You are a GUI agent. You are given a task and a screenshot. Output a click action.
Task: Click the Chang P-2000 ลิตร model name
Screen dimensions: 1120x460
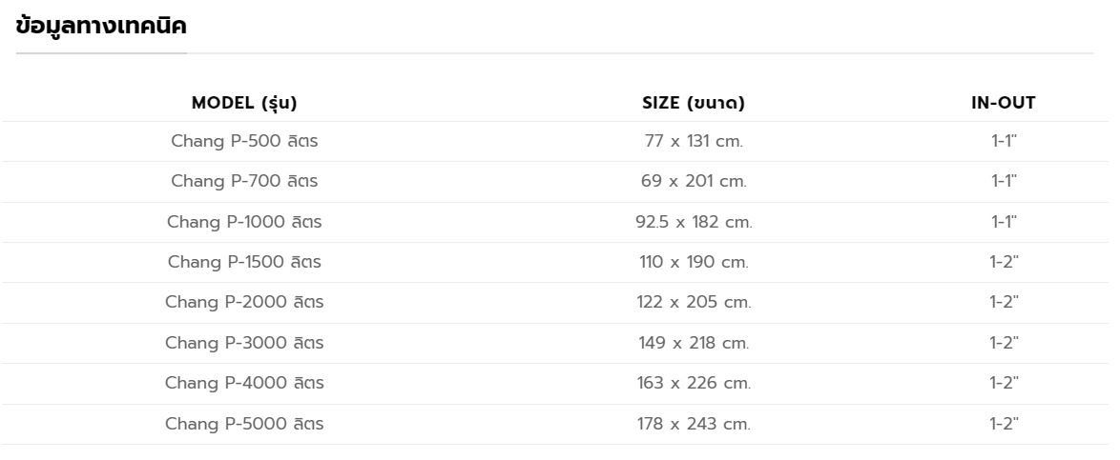[244, 302]
